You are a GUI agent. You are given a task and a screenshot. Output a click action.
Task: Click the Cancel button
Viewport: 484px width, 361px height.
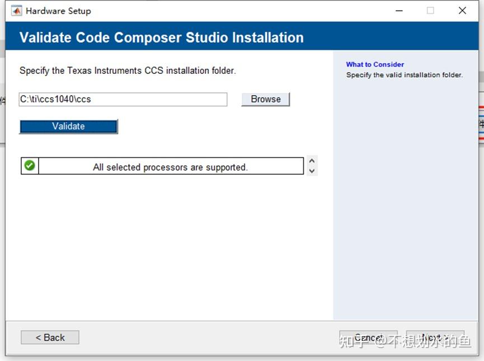369,337
